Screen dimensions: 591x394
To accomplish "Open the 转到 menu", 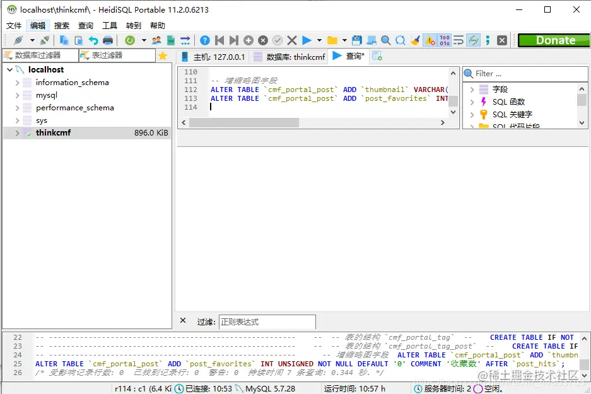I will click(x=134, y=26).
